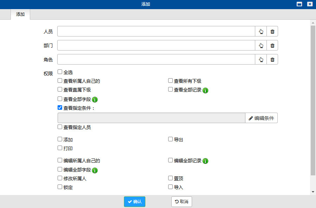Clear the 人员 field with trash icon
The height and width of the screenshot is (208, 316).
point(272,31)
